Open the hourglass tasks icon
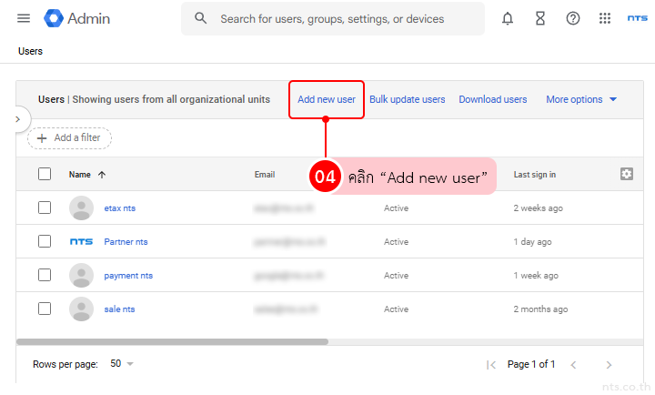655x395 pixels. 540,18
